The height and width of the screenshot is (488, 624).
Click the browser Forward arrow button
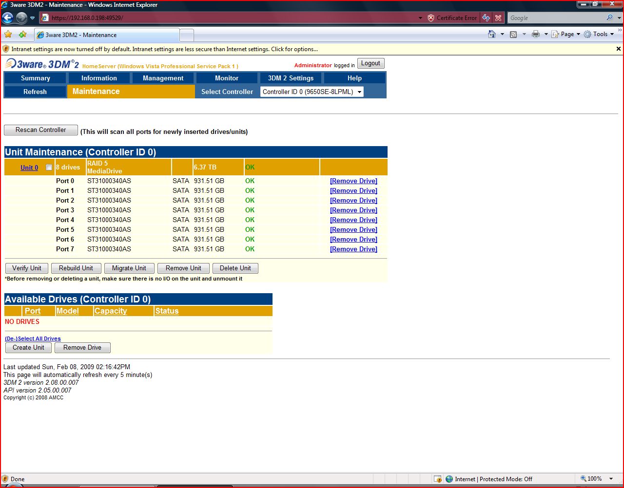pos(21,18)
